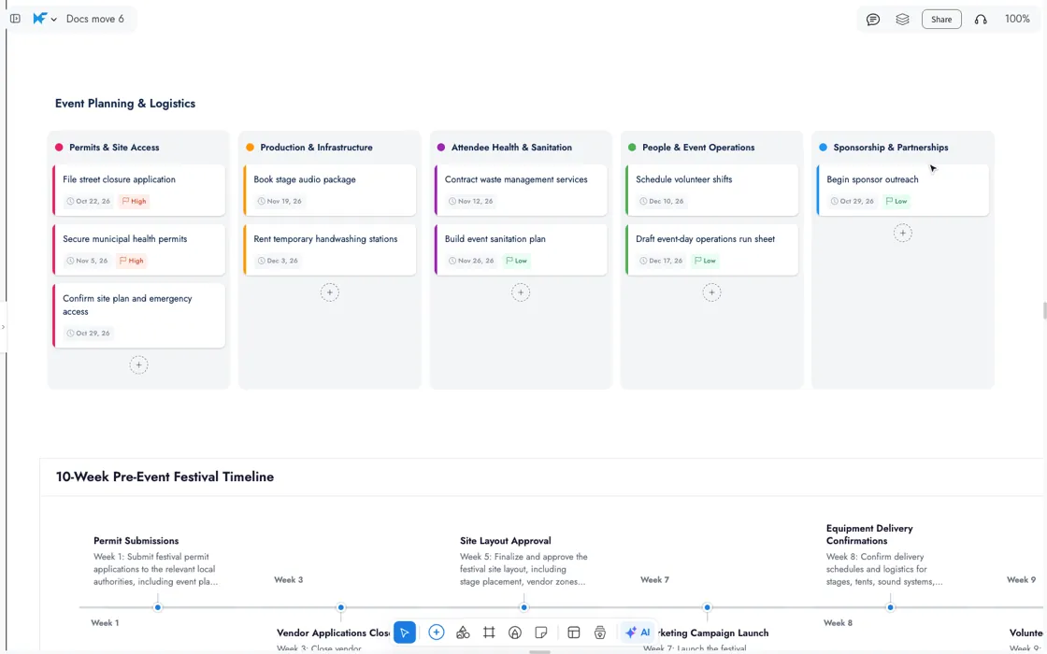Click the High priority flag on Secure municipal health permits
1047x654 pixels.
[132, 261]
